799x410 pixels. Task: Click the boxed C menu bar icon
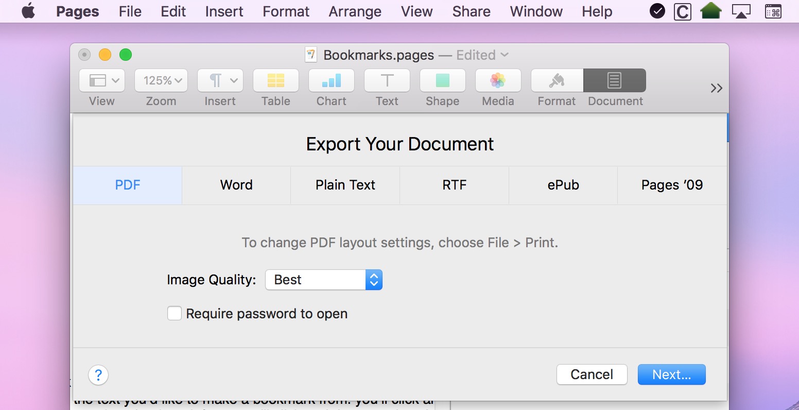(x=683, y=11)
